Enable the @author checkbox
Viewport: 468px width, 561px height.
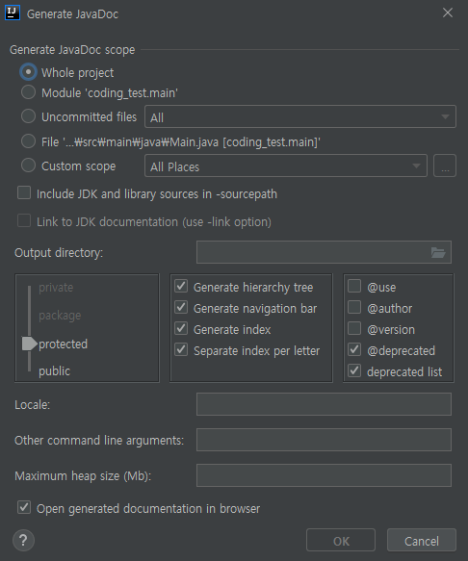[354, 307]
